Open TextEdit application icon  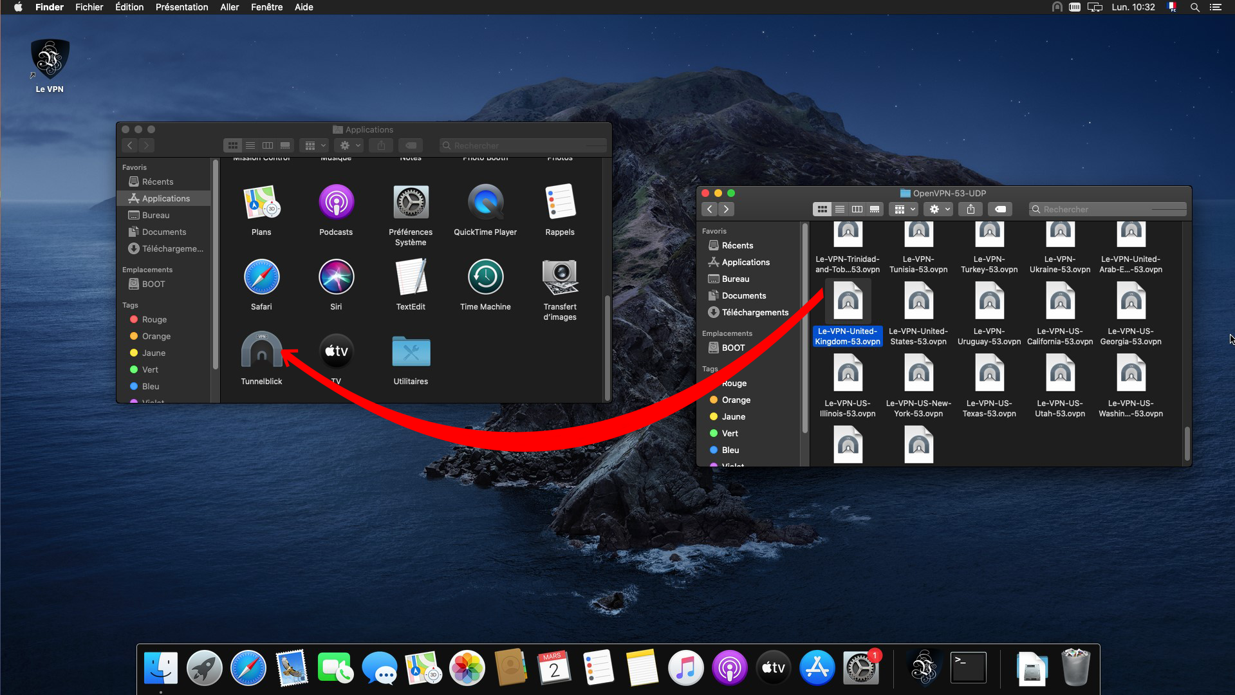click(x=411, y=277)
